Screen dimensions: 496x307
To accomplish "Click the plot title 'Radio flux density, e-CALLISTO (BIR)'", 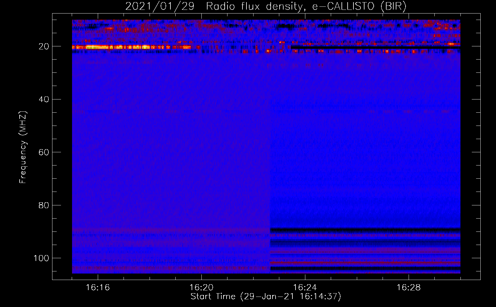I will tap(306, 6).
